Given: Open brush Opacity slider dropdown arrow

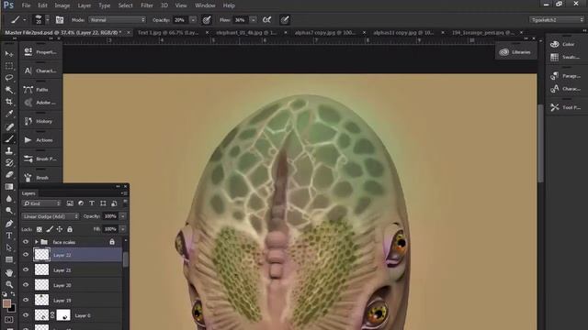Looking at the screenshot, I should coord(193,20).
